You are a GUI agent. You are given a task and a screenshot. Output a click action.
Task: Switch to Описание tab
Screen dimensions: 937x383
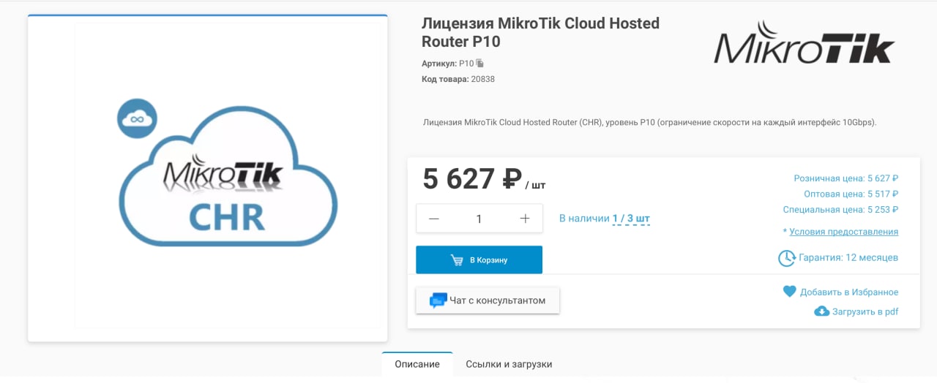[x=417, y=364]
